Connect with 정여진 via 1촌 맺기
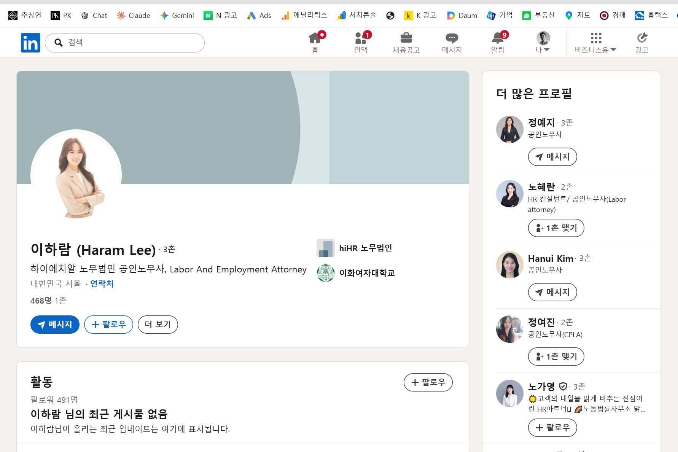 pyautogui.click(x=556, y=357)
